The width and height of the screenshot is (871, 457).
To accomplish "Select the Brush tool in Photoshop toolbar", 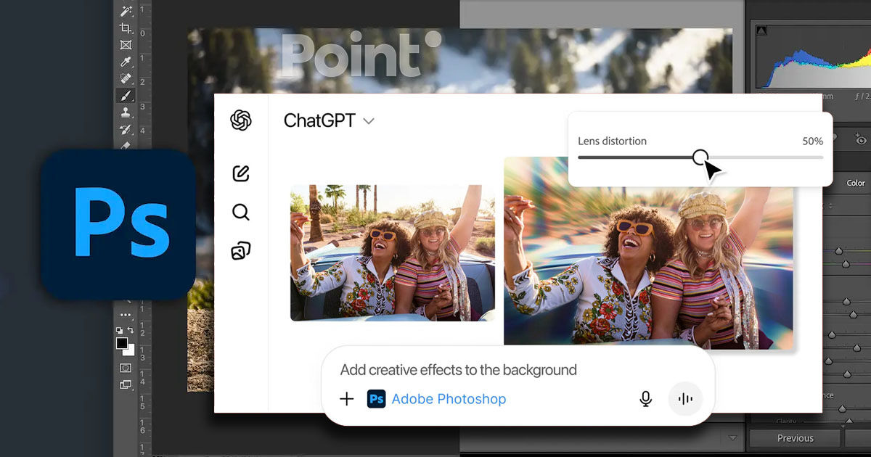I will (x=126, y=95).
